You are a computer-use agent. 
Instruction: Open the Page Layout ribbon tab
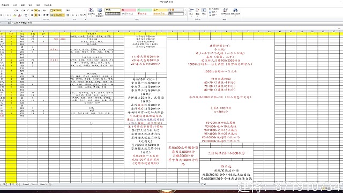coord(5,5)
